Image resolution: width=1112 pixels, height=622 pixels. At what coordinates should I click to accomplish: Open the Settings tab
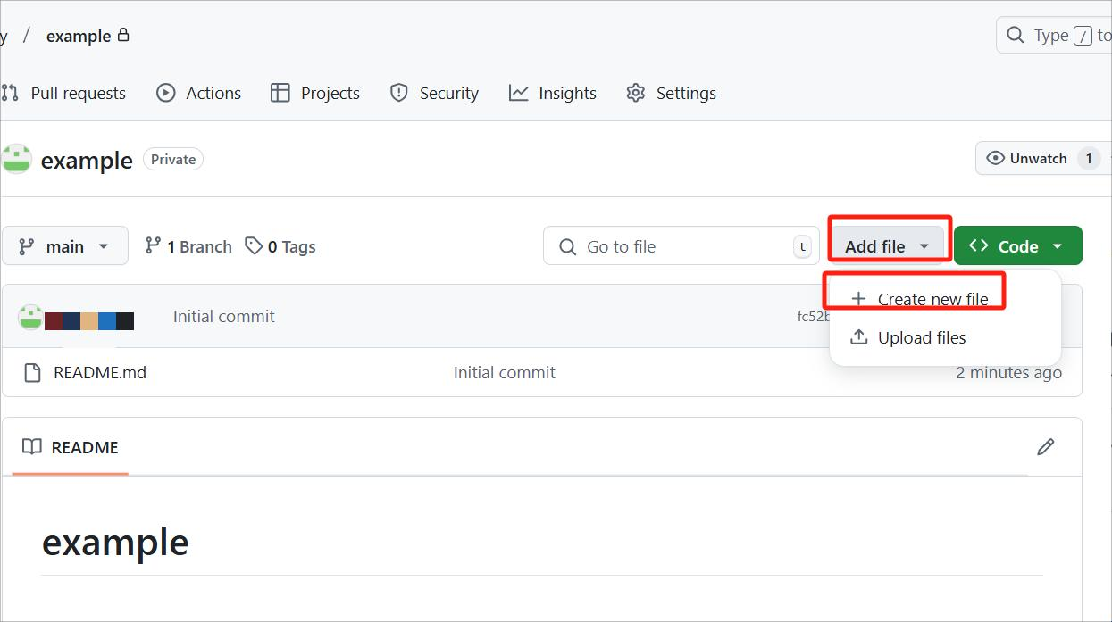pos(671,93)
